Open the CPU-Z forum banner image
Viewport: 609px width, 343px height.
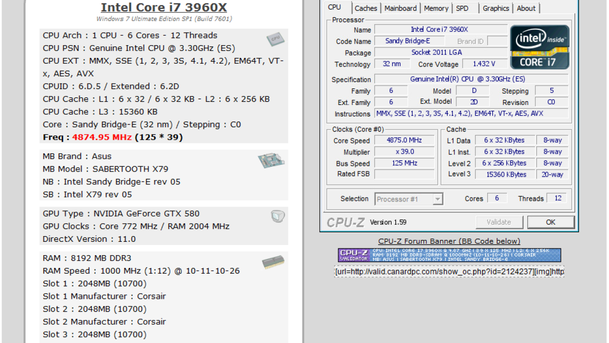click(x=449, y=255)
